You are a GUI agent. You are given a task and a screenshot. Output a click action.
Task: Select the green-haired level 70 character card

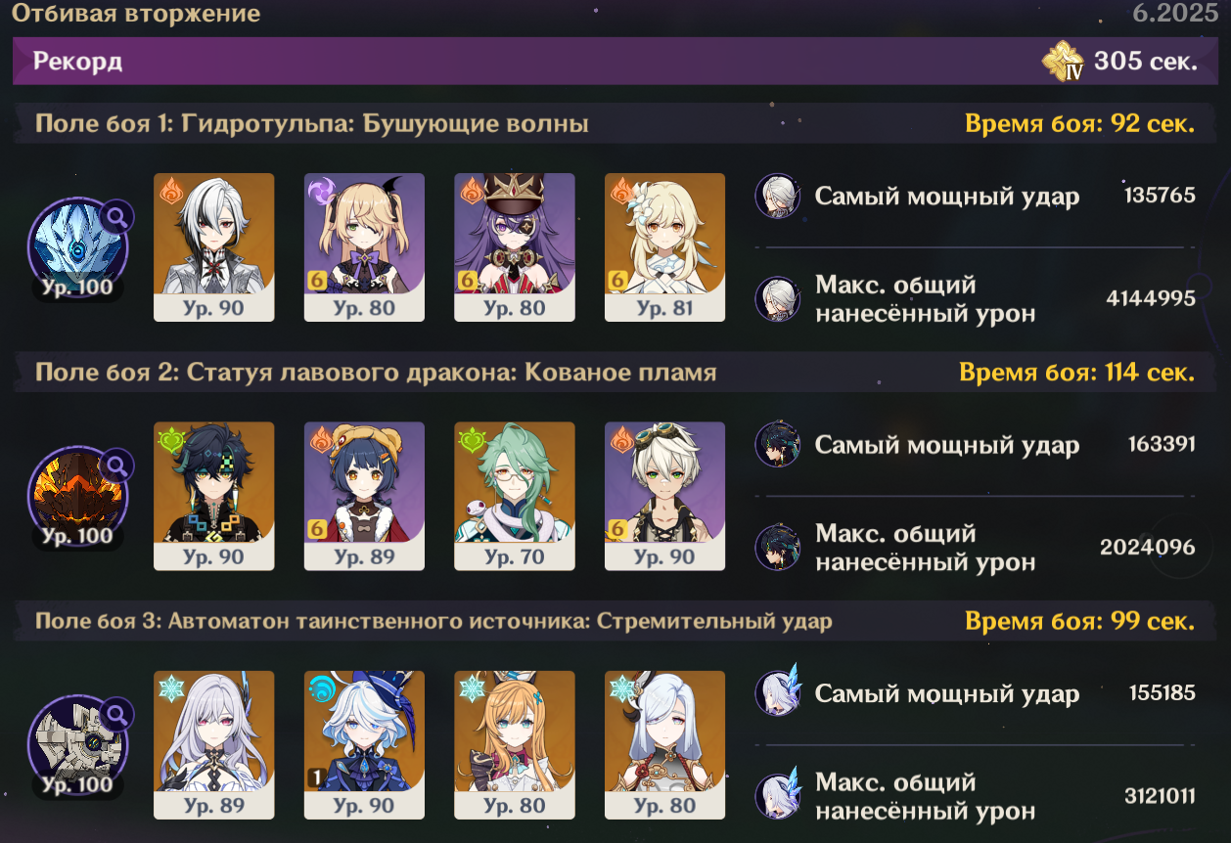click(515, 496)
